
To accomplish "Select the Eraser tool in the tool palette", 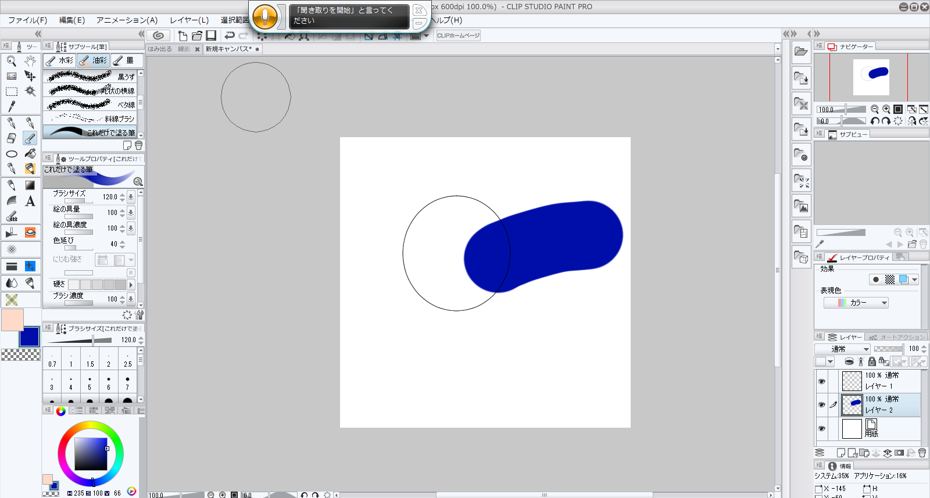I will coord(11,138).
